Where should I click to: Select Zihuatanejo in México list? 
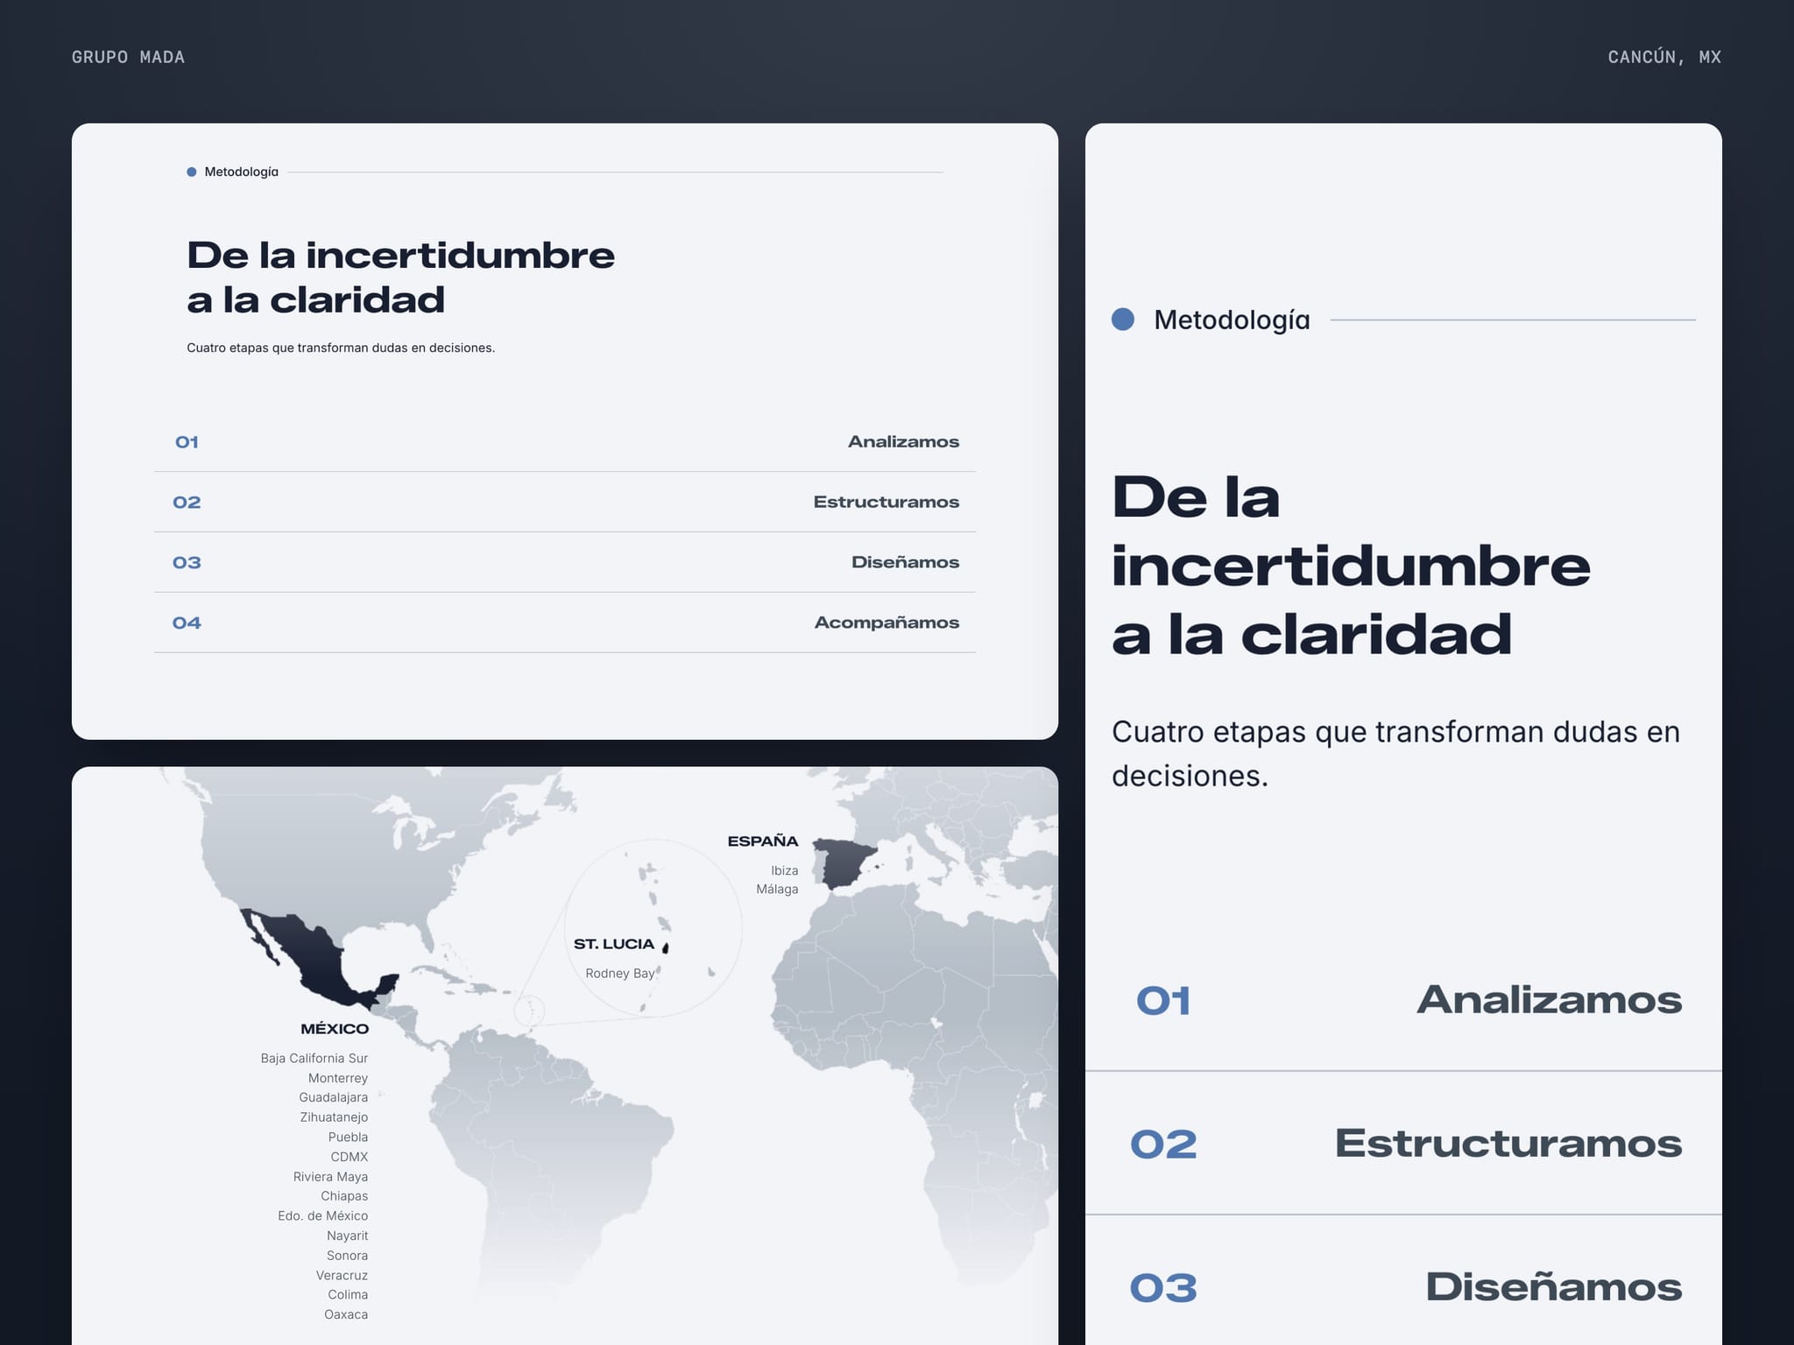pos(335,1118)
